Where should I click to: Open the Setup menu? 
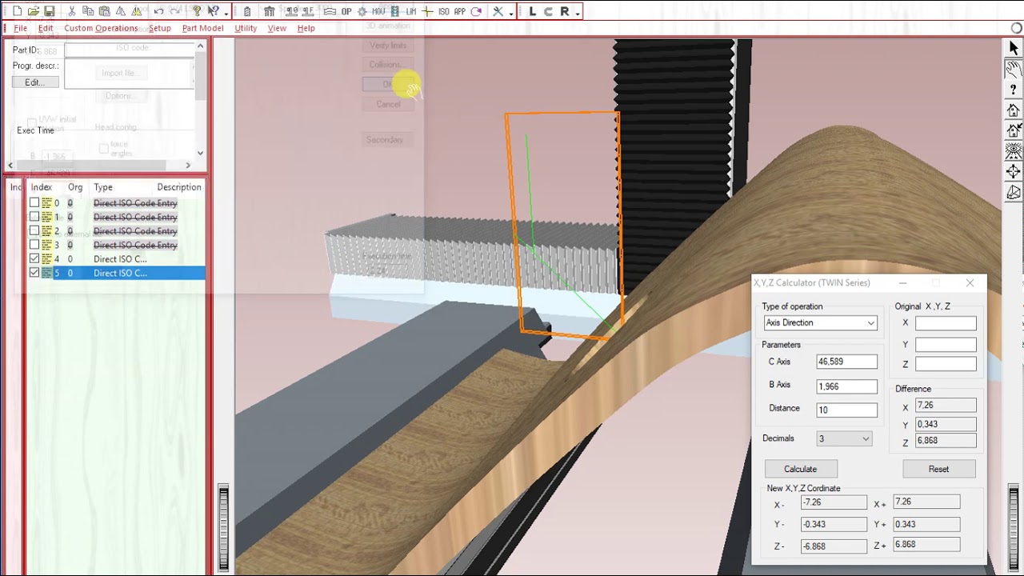[x=160, y=28]
